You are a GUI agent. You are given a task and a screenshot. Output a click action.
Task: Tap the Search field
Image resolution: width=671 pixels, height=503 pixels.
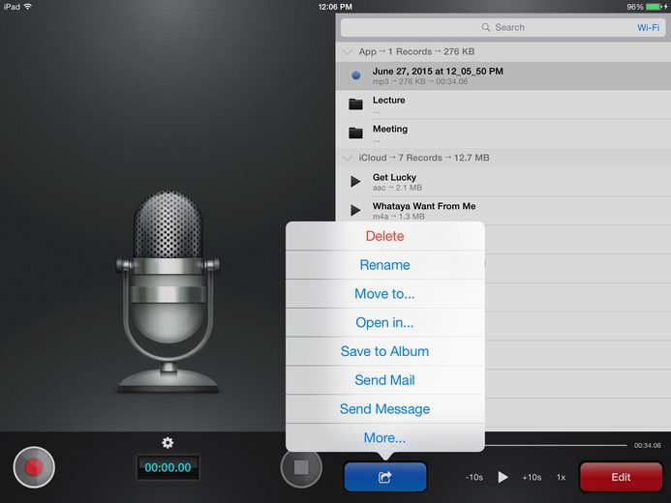point(503,27)
